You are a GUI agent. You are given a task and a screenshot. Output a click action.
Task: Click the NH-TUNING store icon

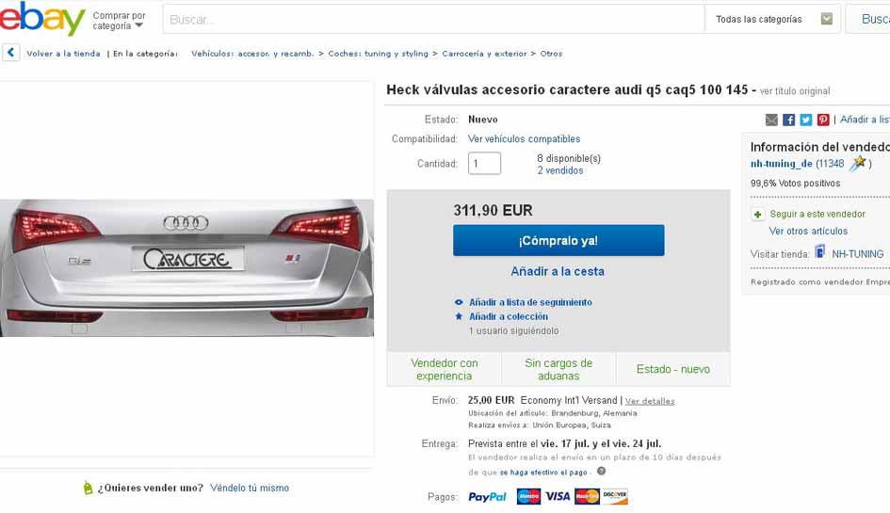819,251
